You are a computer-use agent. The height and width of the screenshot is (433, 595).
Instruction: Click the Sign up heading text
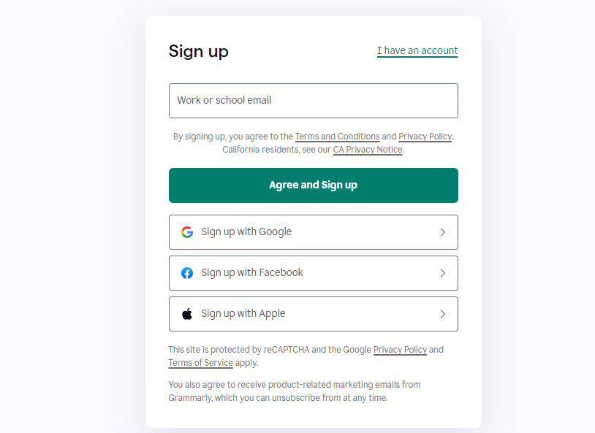tap(199, 51)
